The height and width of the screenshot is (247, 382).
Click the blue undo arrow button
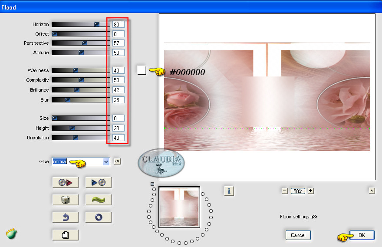(x=65, y=217)
